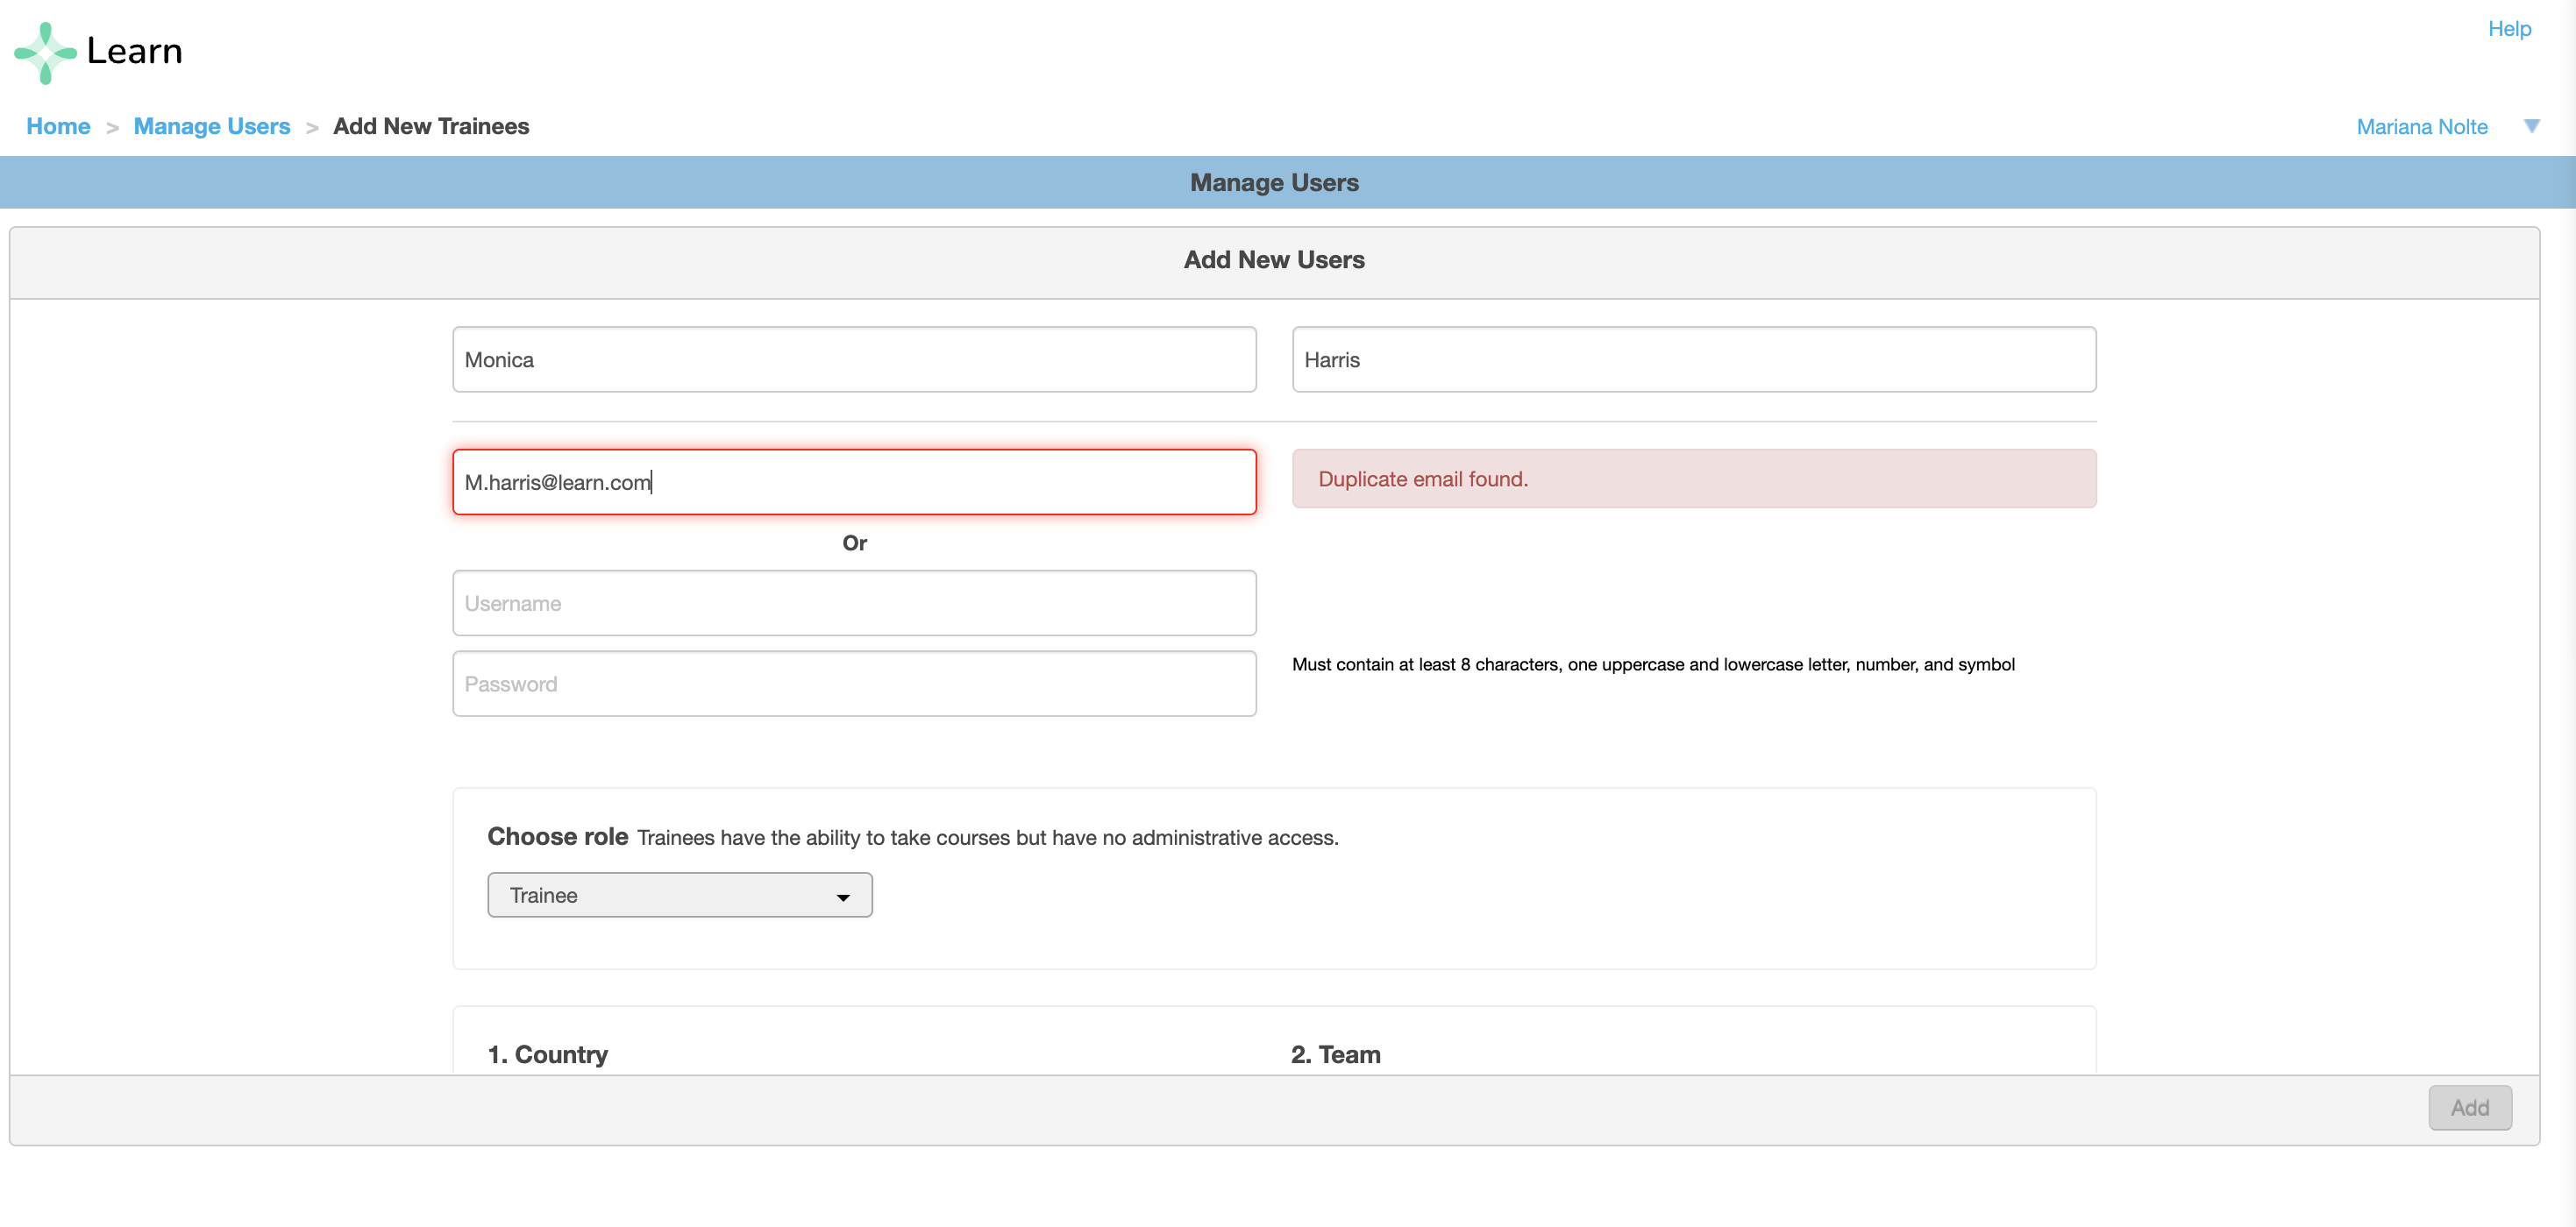Open the Help link

click(x=2509, y=29)
